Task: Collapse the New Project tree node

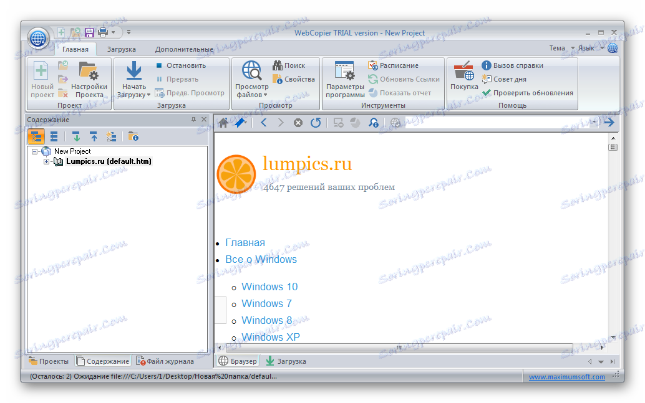Action: pos(34,151)
